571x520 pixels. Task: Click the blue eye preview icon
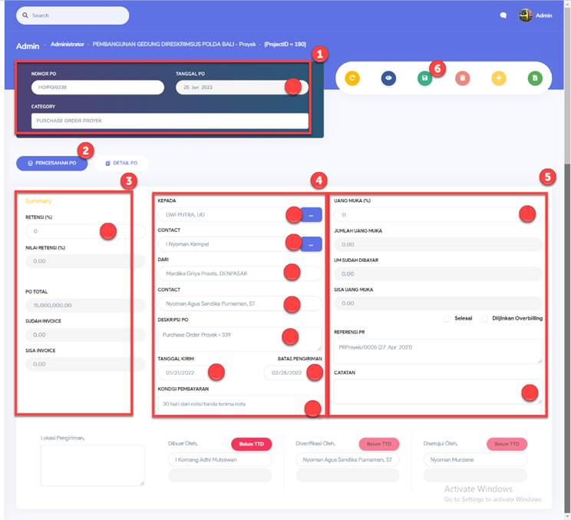click(x=388, y=78)
